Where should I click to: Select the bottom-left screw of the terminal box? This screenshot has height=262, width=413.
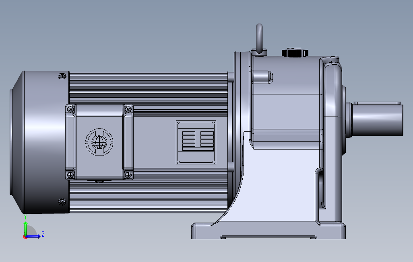click(70, 175)
